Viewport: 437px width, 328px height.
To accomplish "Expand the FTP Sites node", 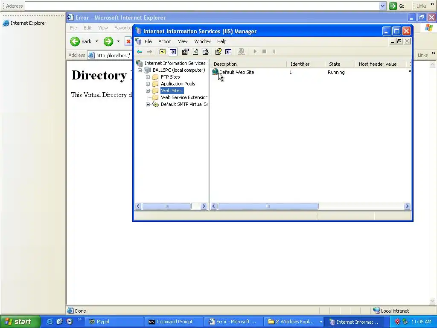I will (148, 77).
